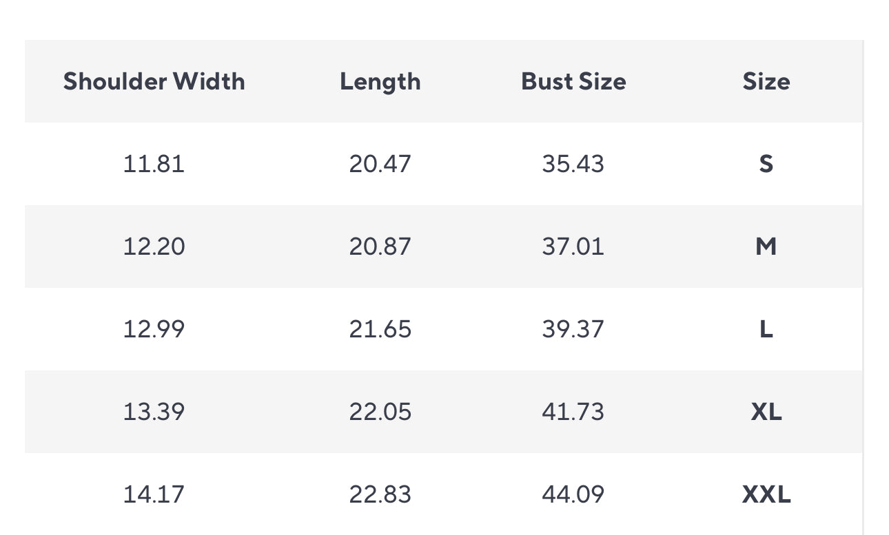Click the Length column header
Screen dimensions: 889x535
(380, 81)
